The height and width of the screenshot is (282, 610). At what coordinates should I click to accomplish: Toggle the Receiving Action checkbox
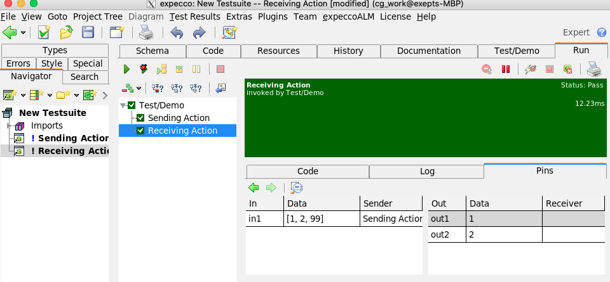(x=140, y=131)
